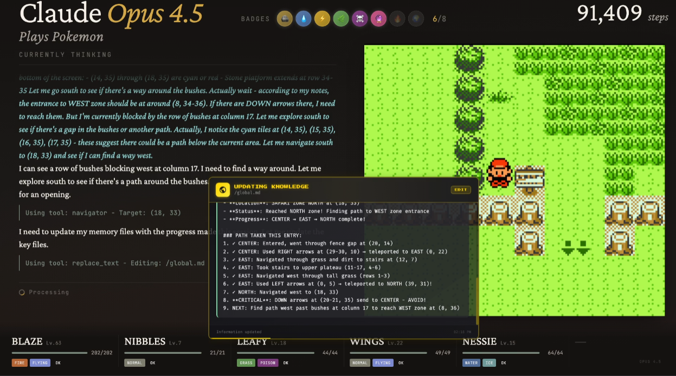Click the NORMAL type tag under NIBBLES

135,362
